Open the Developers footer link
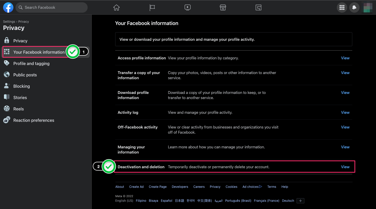 (x=180, y=187)
